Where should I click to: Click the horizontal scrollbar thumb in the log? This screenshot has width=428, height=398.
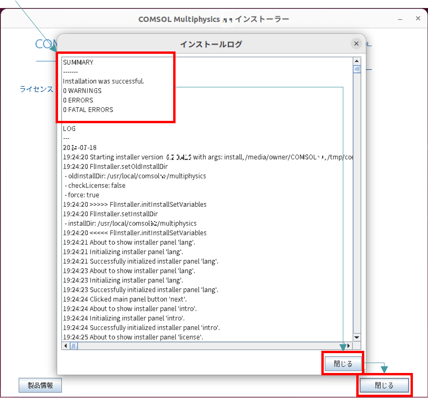point(74,346)
